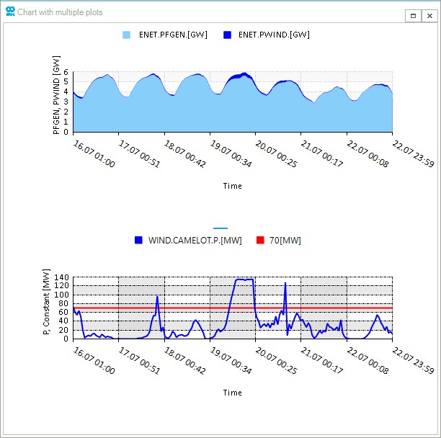
Task: Close the Chart with multiple plots window
Action: pyautogui.click(x=429, y=14)
